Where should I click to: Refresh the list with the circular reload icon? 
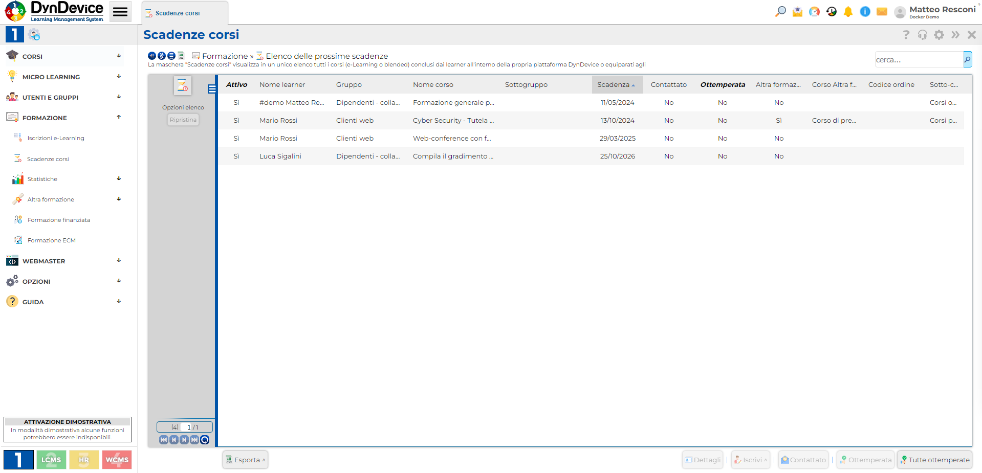pos(205,440)
